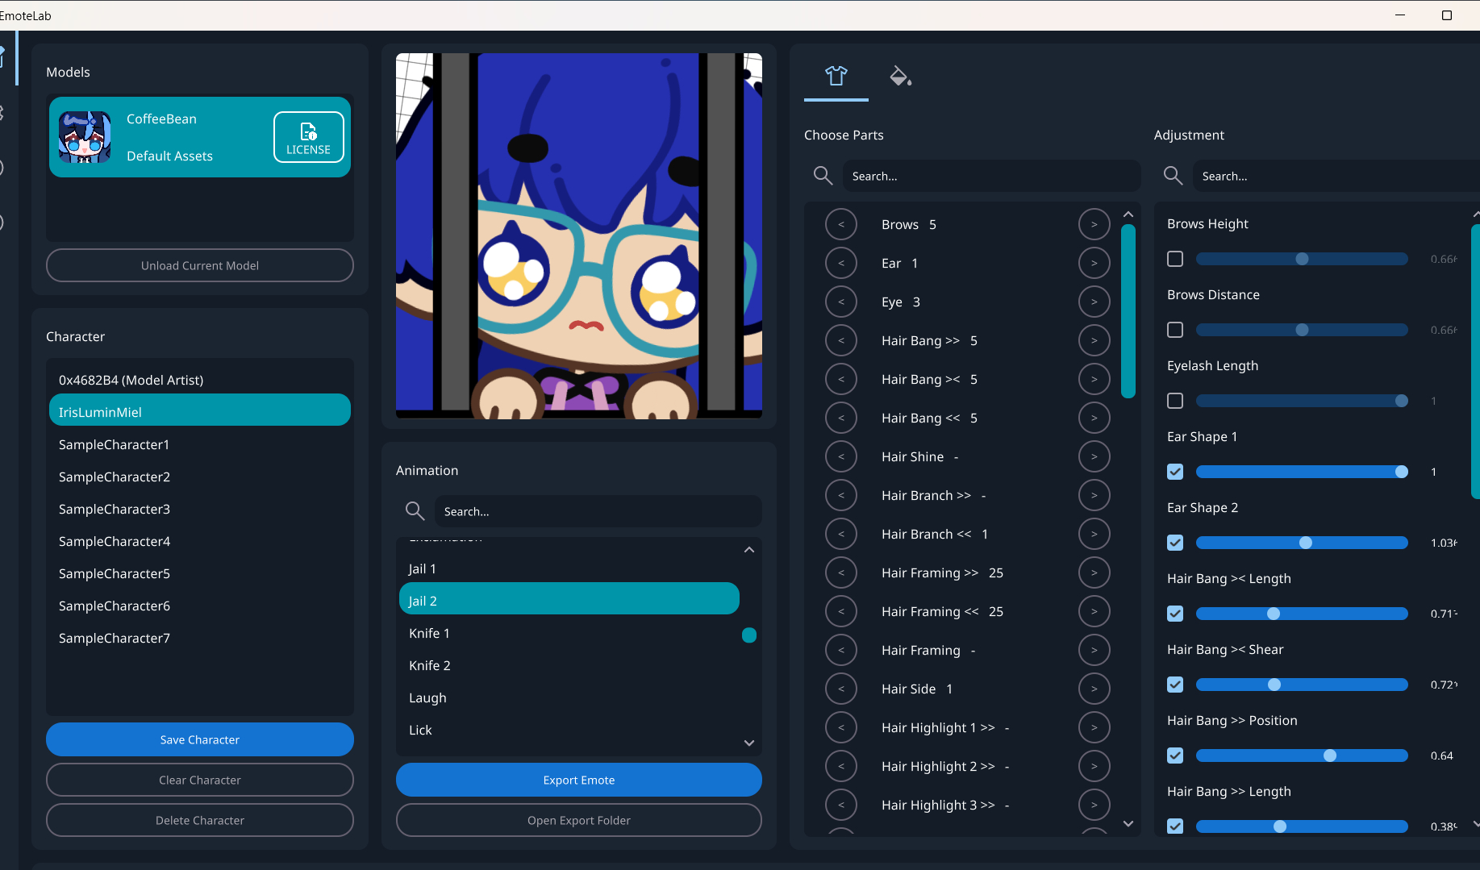The image size is (1480, 870).
Task: Open the parts (t-shirt) tab
Action: click(836, 76)
